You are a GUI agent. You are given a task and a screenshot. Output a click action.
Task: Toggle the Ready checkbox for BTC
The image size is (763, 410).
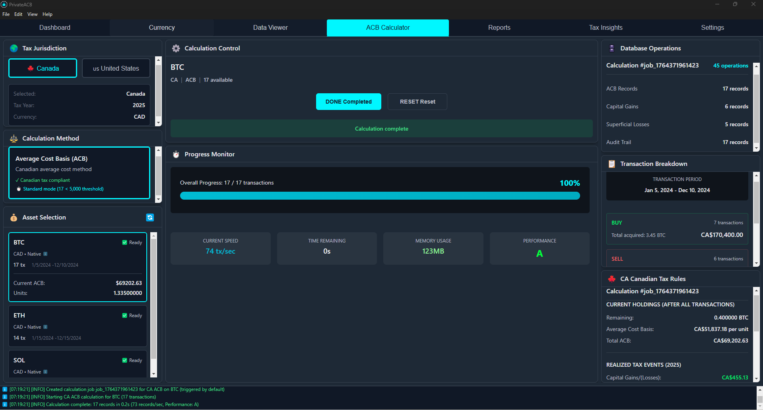(124, 242)
